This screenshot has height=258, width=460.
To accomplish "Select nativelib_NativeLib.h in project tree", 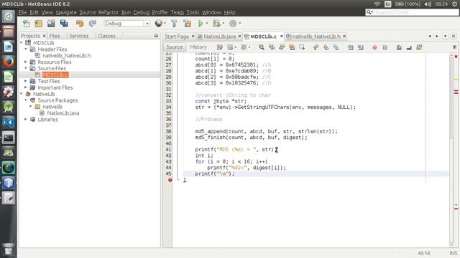I will tap(67, 56).
